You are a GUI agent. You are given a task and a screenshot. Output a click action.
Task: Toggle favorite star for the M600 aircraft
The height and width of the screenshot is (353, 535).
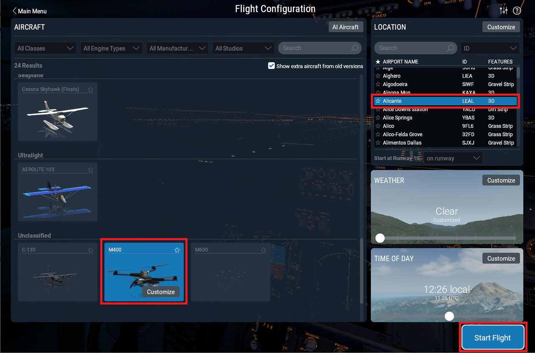(264, 250)
